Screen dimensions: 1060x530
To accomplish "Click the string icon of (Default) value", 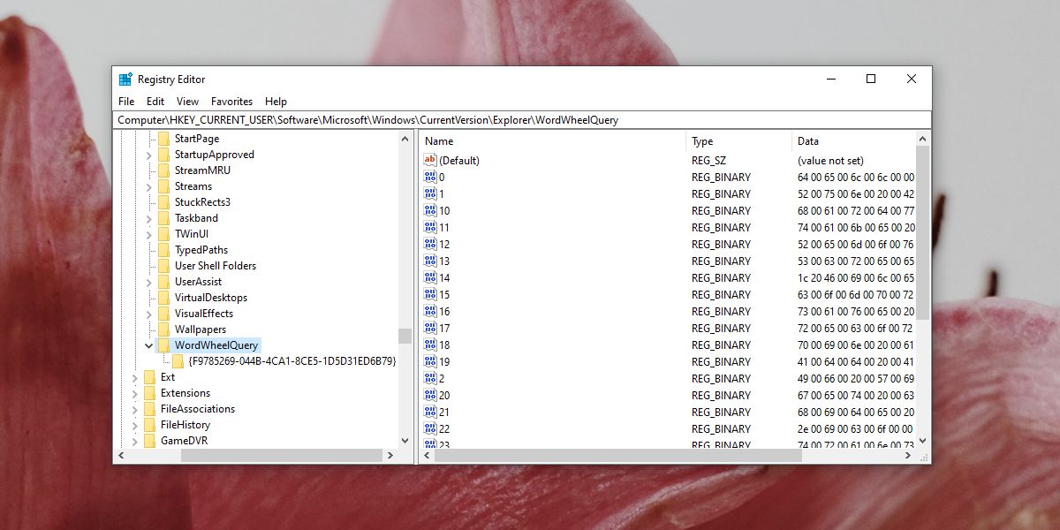I will (430, 160).
